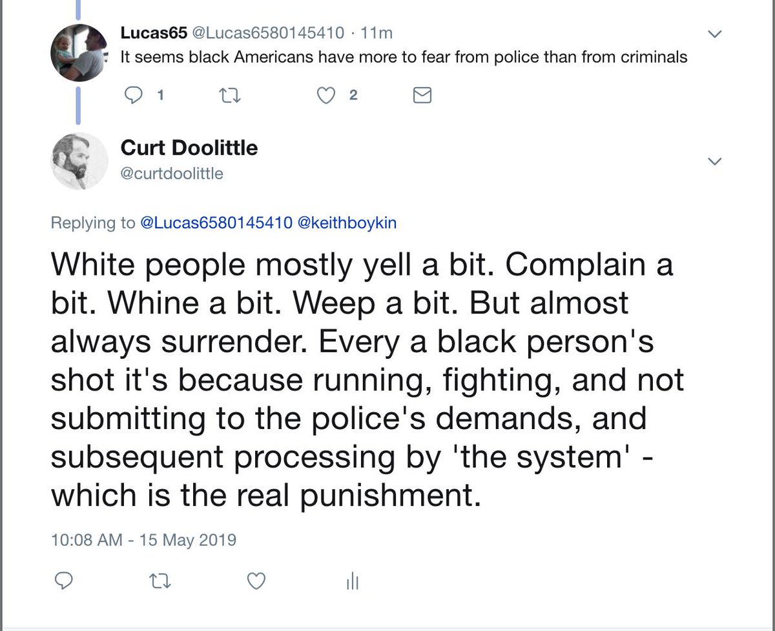Open Curt Doolittle's profile picture

click(x=78, y=161)
